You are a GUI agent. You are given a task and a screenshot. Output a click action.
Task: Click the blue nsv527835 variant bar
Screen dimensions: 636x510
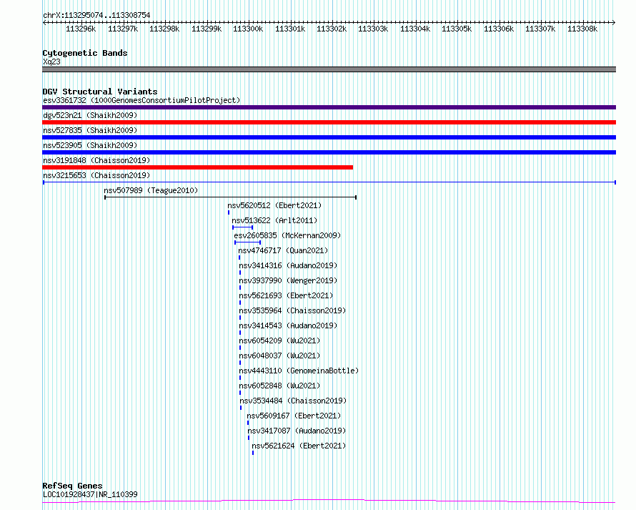[329, 137]
